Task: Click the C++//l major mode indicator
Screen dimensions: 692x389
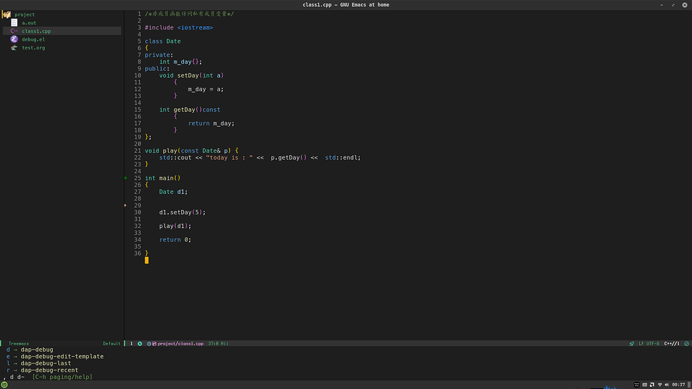Action: (x=671, y=344)
